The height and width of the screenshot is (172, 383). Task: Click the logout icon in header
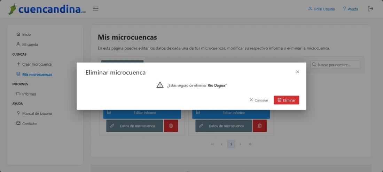coord(370,9)
